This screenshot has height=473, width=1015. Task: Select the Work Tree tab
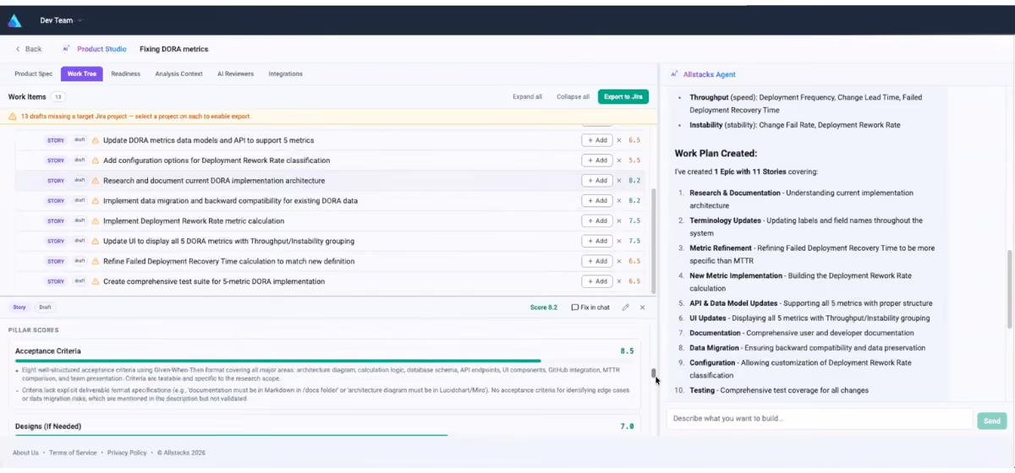(x=81, y=73)
